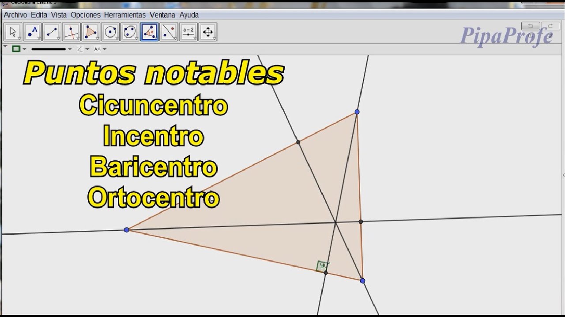Click the Undo arrow button
Image resolution: width=565 pixels, height=317 pixels.
point(531,26)
